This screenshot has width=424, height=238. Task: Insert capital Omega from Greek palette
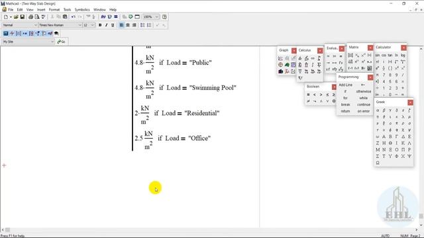378,163
